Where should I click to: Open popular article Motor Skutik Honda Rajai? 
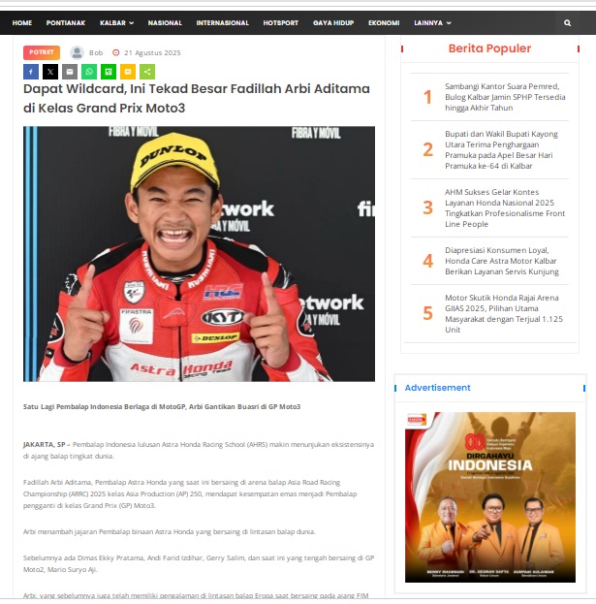coord(504,313)
